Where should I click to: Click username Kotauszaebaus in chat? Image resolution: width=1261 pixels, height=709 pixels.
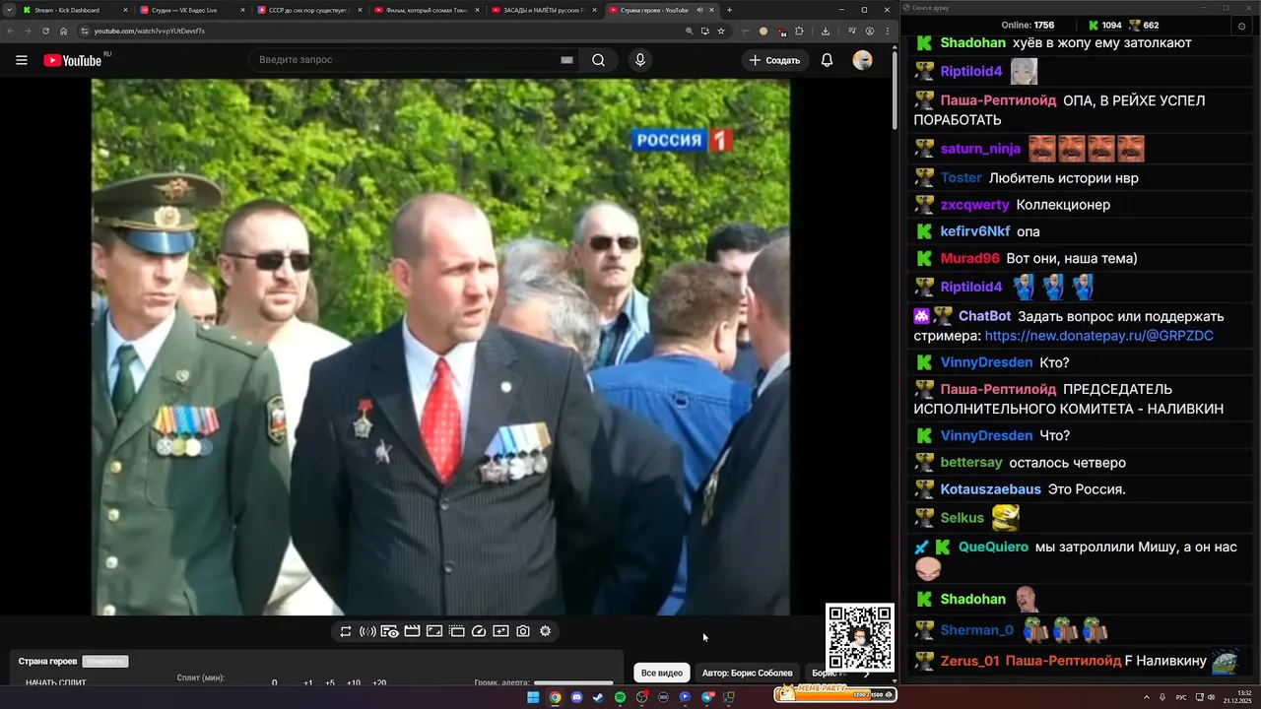pos(990,489)
